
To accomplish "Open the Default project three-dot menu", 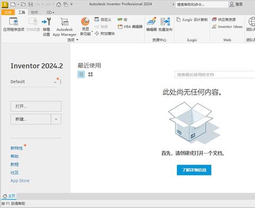I will click(x=61, y=82).
